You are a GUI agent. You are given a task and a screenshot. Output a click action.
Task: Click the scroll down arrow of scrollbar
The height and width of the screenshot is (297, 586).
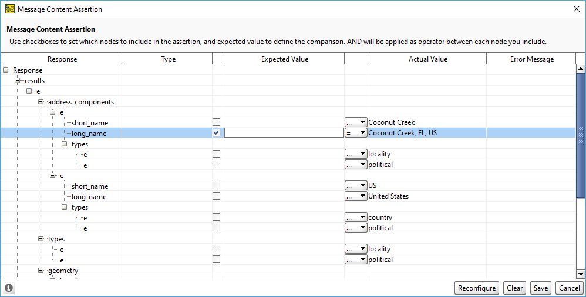[581, 274]
